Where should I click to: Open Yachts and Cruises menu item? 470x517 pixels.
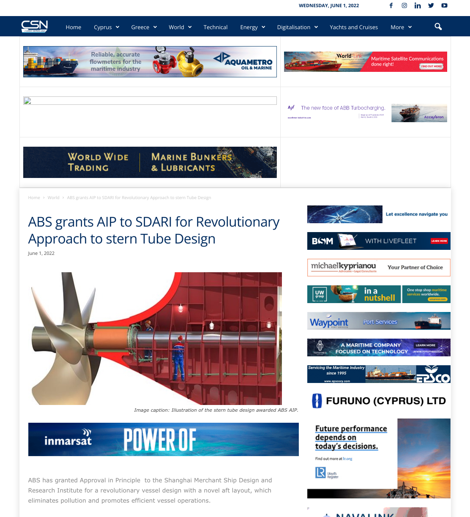tap(354, 27)
